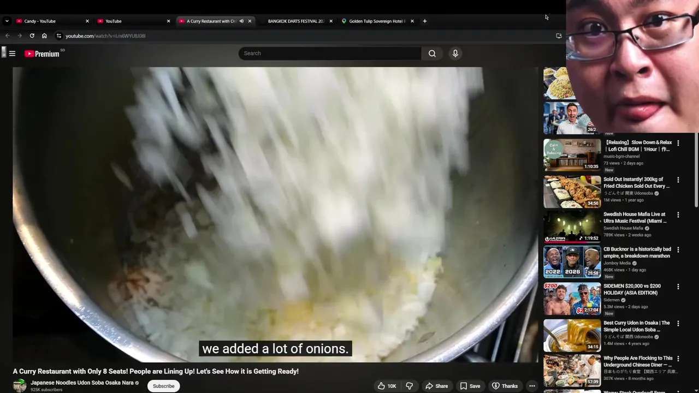The image size is (699, 393).
Task: Open the Lofi Chill BGM 1:10:35 thumbnail
Action: (x=572, y=155)
